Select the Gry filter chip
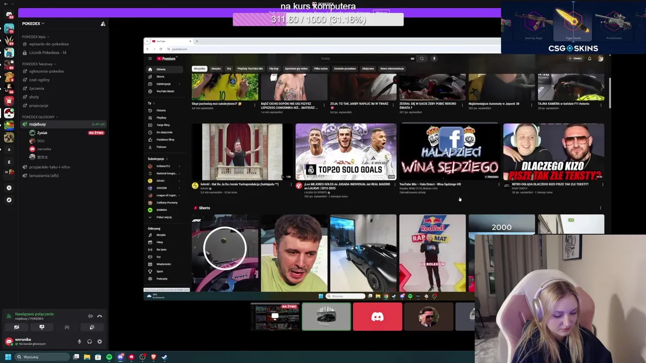646x363 pixels. tap(229, 69)
